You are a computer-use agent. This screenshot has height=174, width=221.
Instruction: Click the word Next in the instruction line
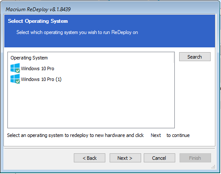tap(156, 135)
